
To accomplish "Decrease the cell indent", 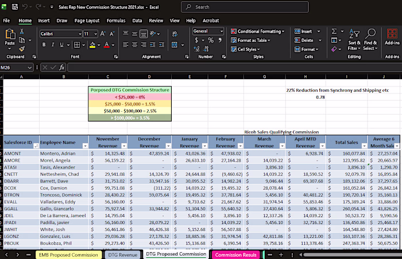I will [x=153, y=45].
